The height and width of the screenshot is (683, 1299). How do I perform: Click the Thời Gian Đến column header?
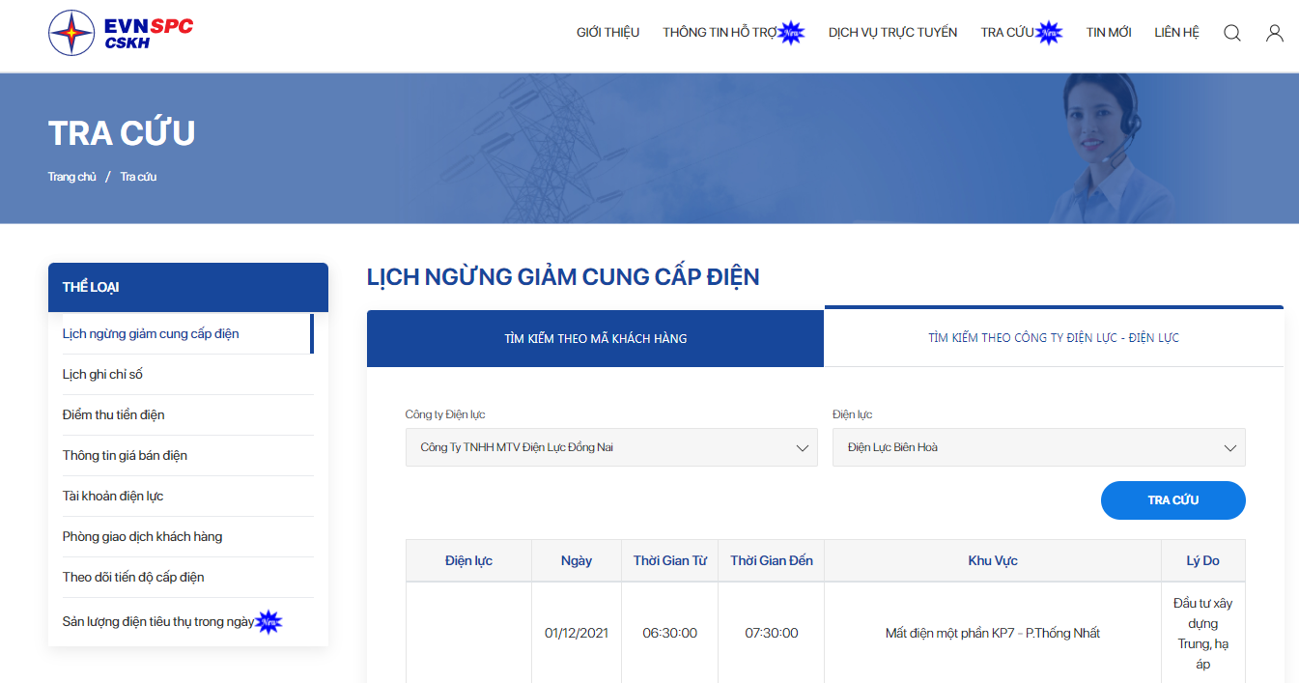point(772,560)
